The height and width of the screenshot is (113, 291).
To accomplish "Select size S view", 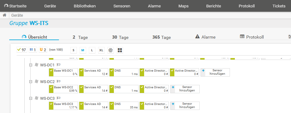I will [73, 50].
